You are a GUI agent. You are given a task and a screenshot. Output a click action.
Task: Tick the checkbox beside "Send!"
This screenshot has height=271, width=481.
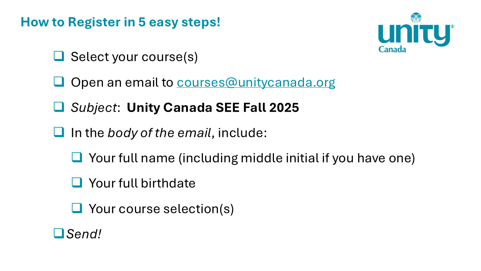(59, 233)
